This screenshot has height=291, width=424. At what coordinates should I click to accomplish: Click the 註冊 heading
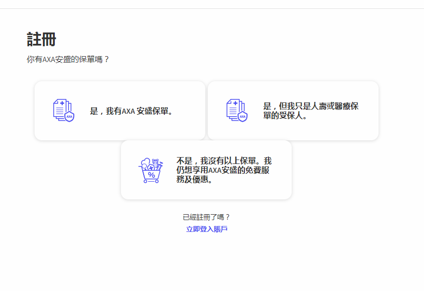pyautogui.click(x=41, y=39)
